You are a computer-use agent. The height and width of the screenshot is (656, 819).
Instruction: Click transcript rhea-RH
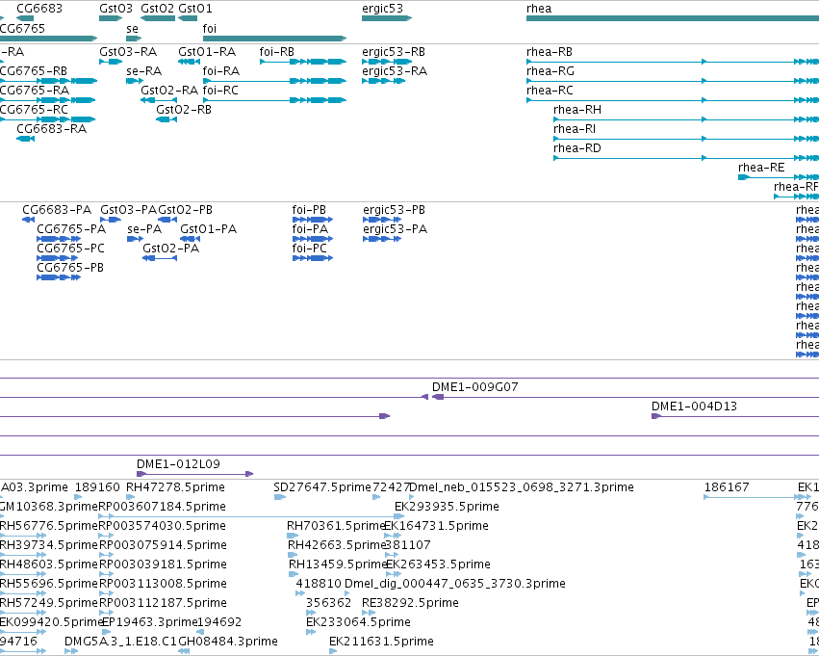click(x=686, y=119)
